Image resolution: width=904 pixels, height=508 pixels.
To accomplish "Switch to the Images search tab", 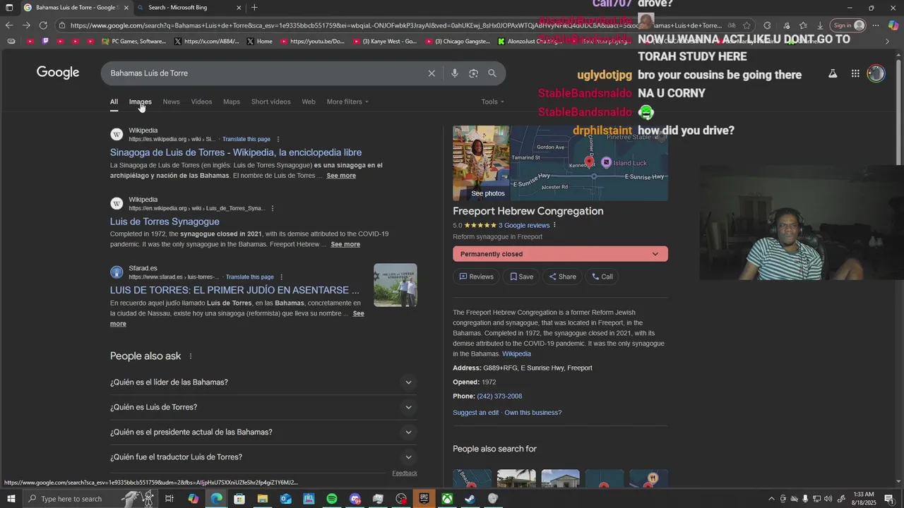I will (140, 102).
